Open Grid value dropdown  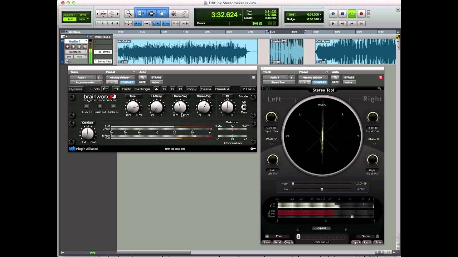(320, 15)
